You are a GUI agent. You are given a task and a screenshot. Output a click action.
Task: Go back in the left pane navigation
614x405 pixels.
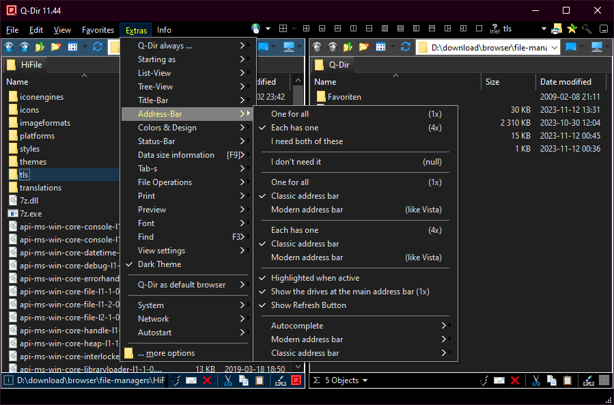[x=10, y=46]
